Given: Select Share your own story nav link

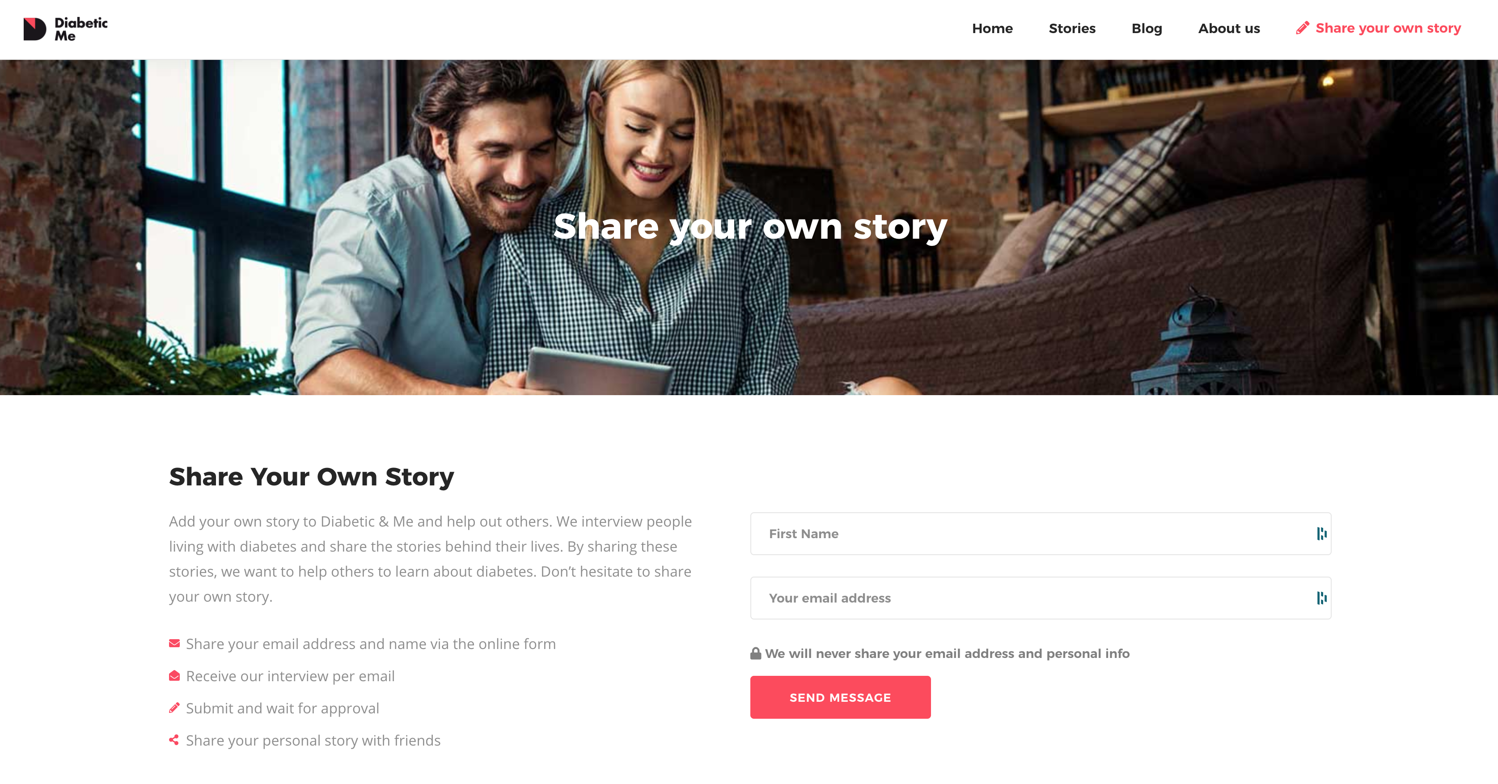Looking at the screenshot, I should tap(1388, 29).
